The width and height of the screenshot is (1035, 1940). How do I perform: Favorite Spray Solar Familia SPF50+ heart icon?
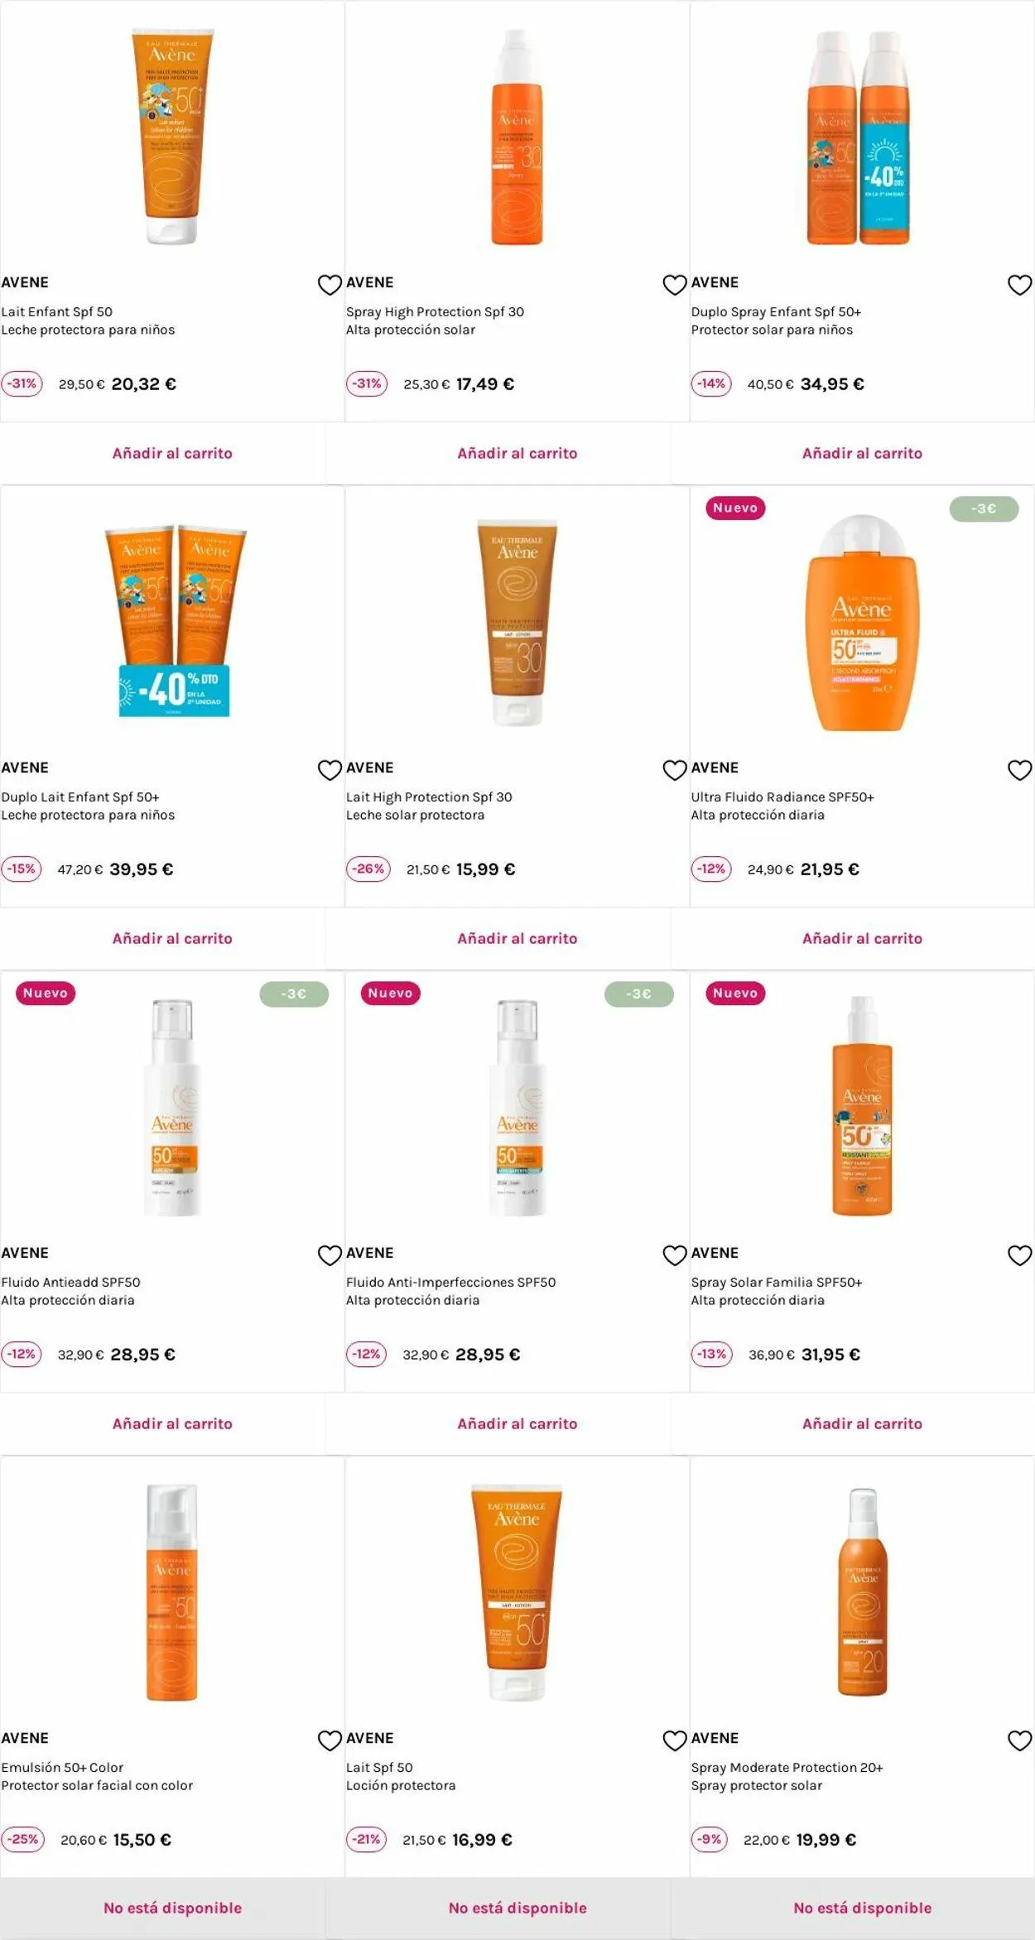[1019, 1255]
